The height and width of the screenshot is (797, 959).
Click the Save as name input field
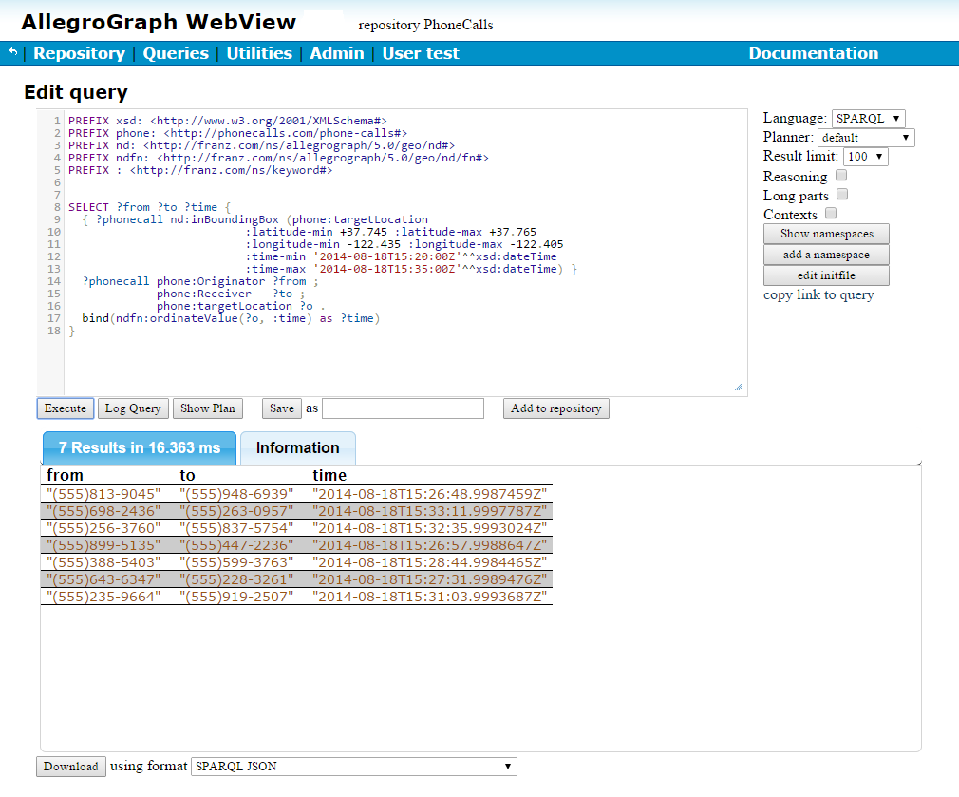[x=403, y=408]
